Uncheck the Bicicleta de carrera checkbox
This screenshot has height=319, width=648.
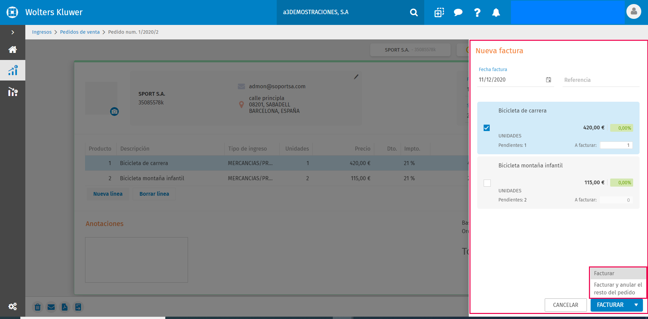click(487, 128)
